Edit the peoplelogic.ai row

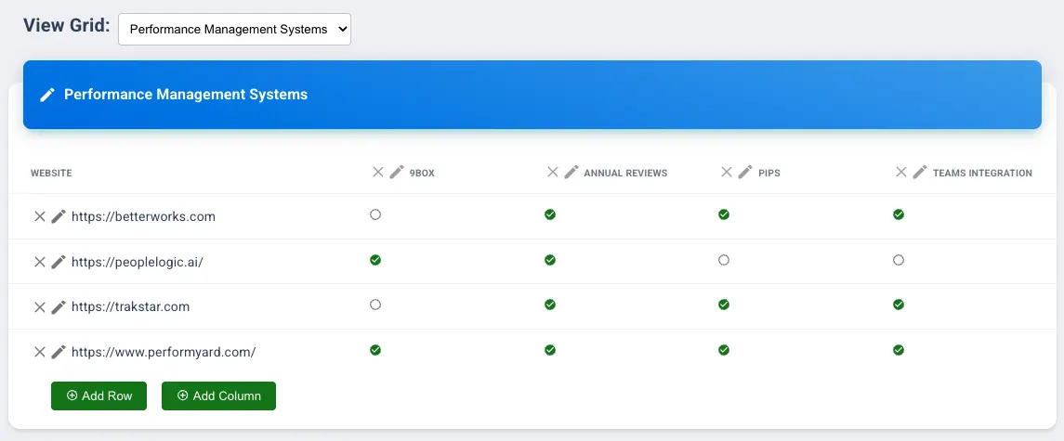pyautogui.click(x=59, y=262)
